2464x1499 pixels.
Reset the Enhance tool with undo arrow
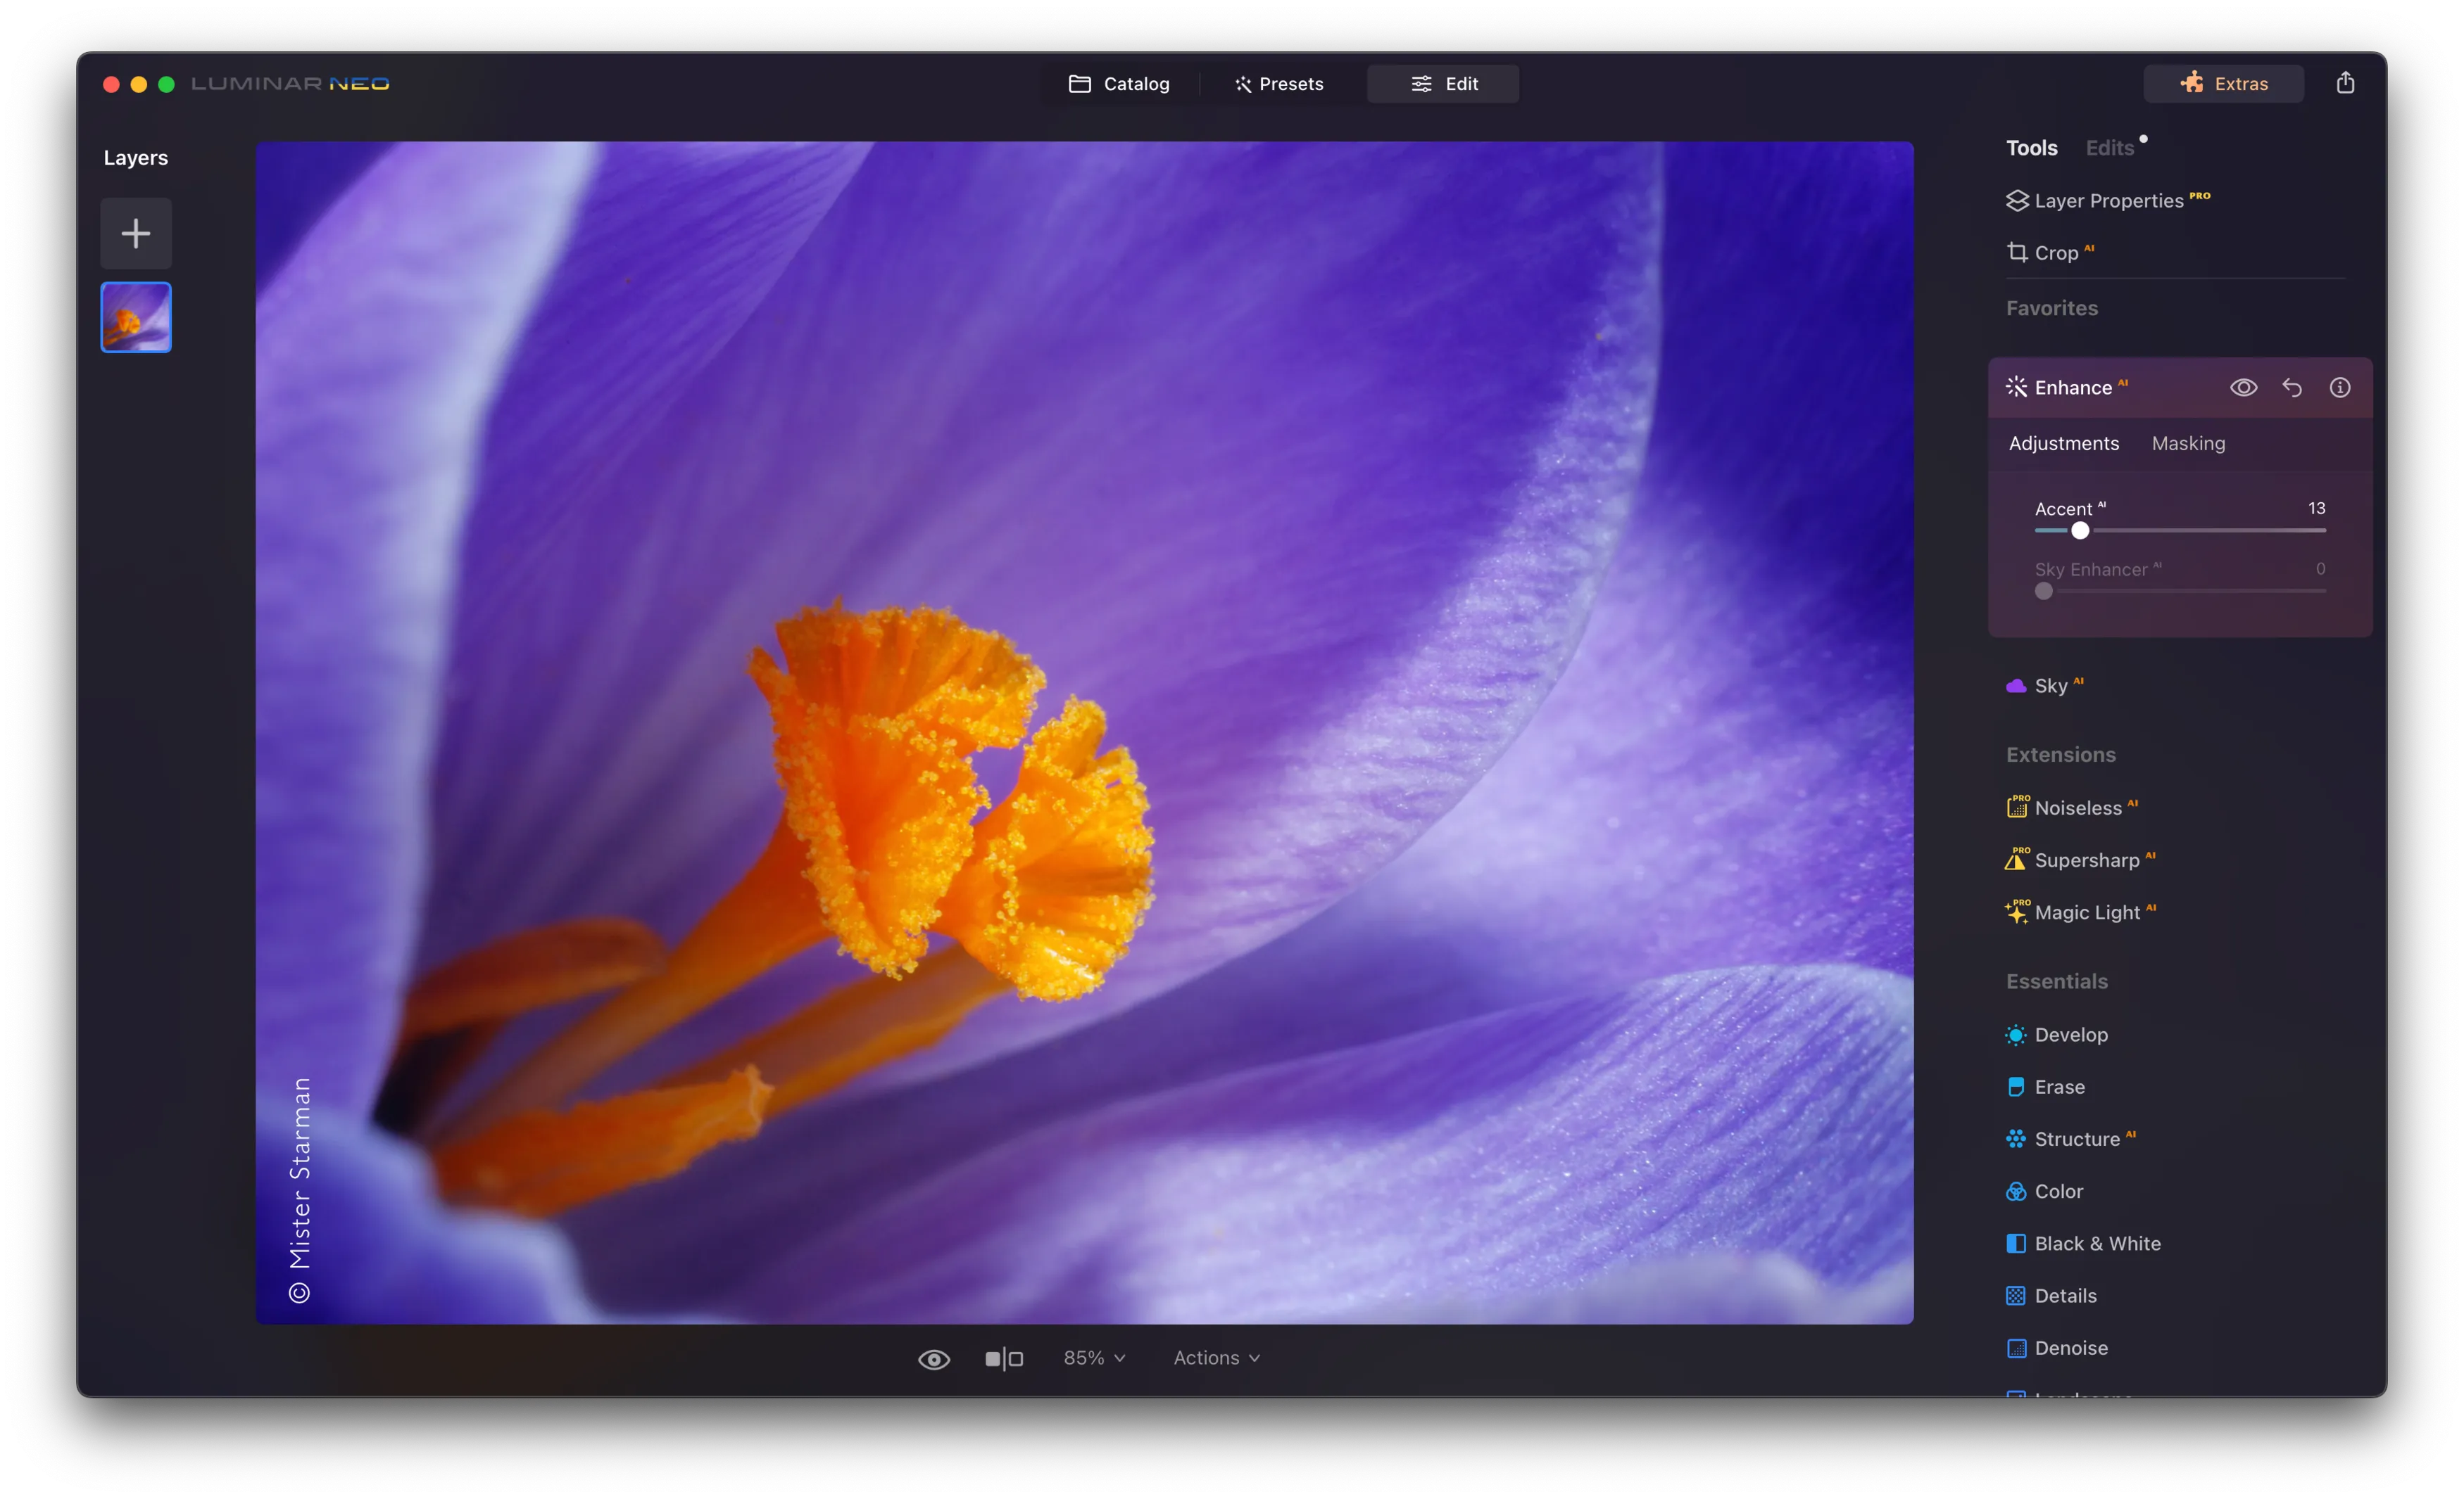point(2292,388)
